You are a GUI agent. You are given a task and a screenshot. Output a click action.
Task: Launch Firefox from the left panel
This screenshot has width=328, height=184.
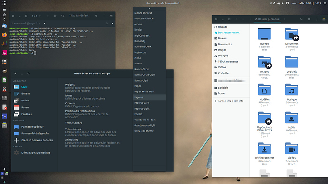coord(4,35)
